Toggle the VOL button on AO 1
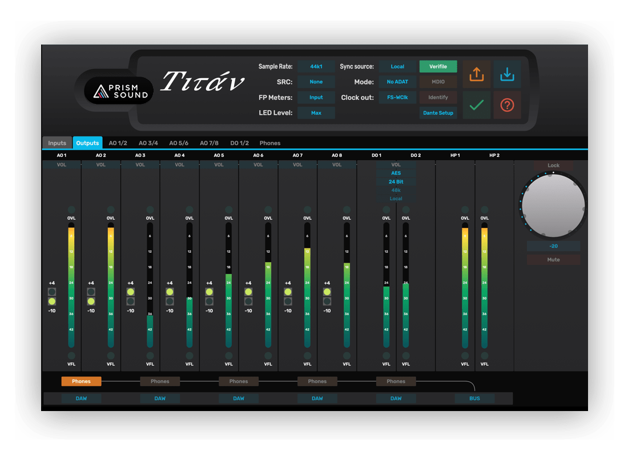 click(x=61, y=164)
